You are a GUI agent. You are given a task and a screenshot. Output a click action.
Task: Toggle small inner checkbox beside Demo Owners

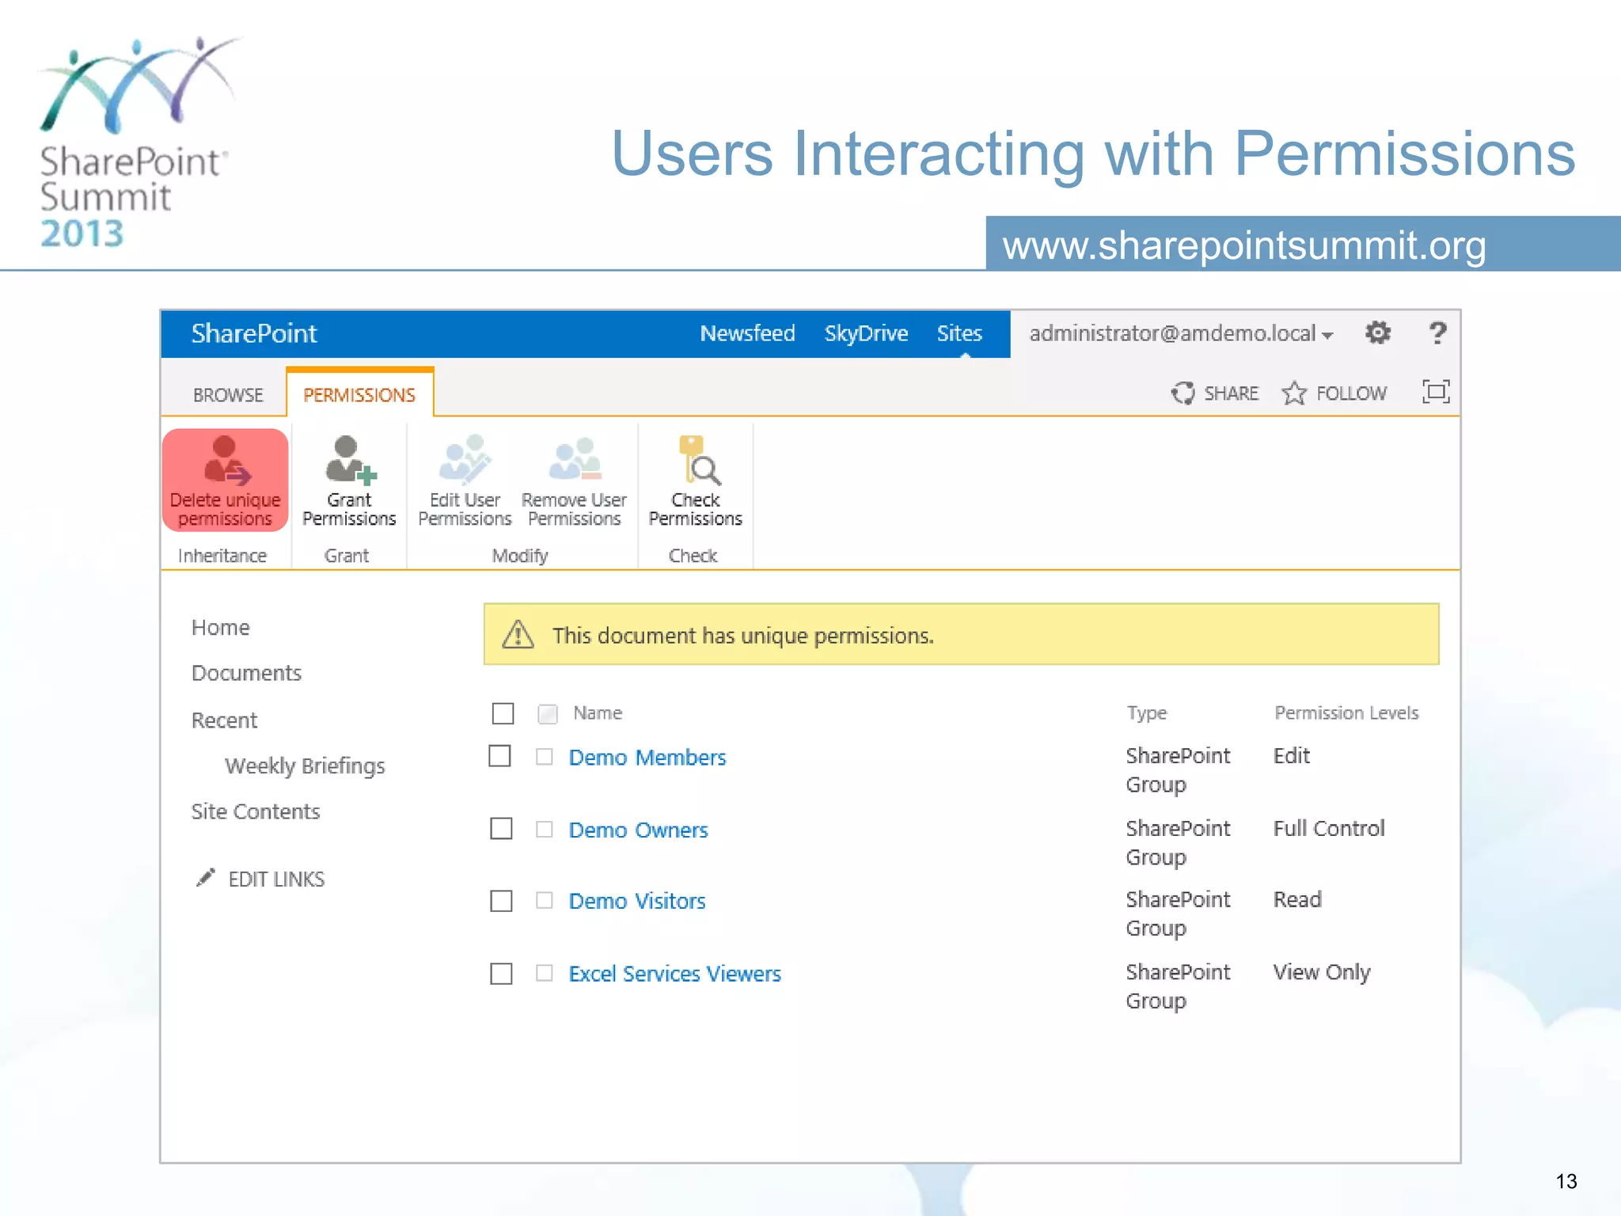545,829
